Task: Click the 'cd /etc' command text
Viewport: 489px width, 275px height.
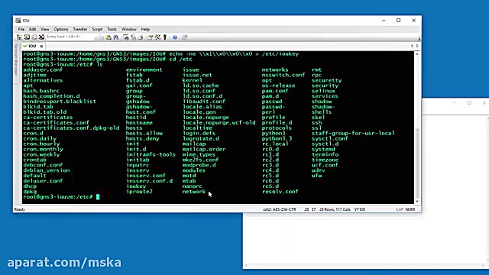Action: (181, 59)
